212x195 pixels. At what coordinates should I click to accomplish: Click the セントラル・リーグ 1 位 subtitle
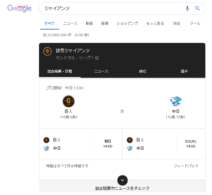(x=77, y=58)
